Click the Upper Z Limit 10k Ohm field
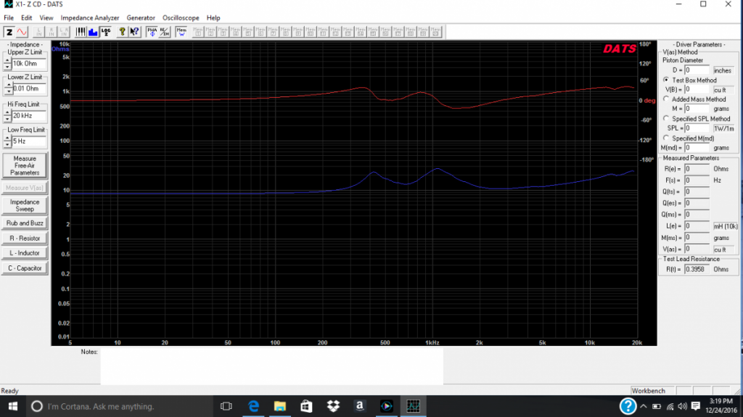Image resolution: width=743 pixels, height=417 pixels. (29, 64)
